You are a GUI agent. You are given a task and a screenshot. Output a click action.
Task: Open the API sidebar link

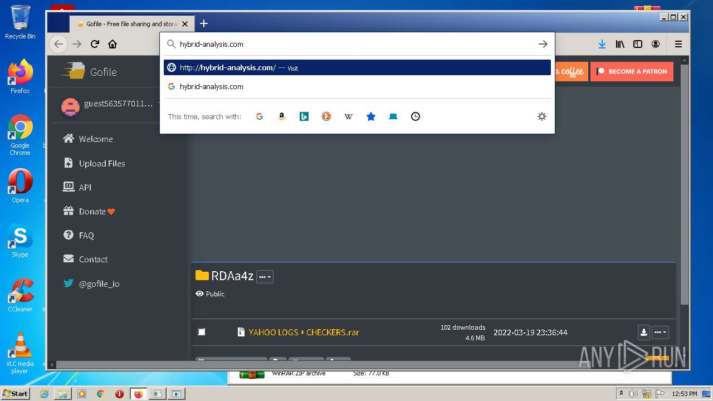pos(85,187)
